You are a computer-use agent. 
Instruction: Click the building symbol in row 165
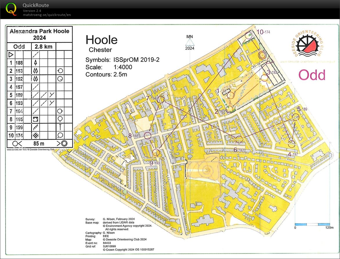click(x=35, y=119)
